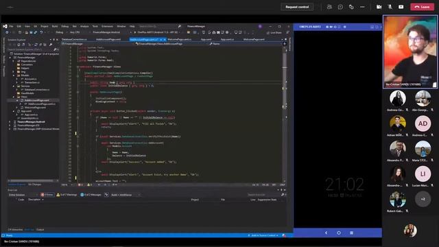Switch to the Git Changes tab

click(35, 185)
